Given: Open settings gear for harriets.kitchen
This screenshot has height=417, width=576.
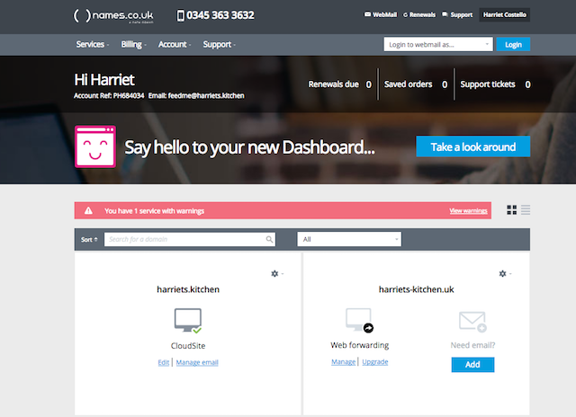Looking at the screenshot, I should [274, 273].
